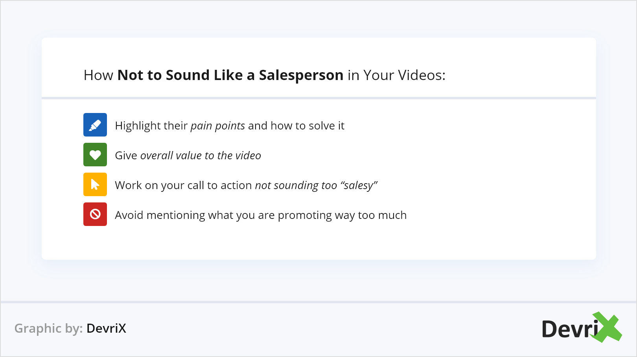Click the green heart icon

(95, 155)
